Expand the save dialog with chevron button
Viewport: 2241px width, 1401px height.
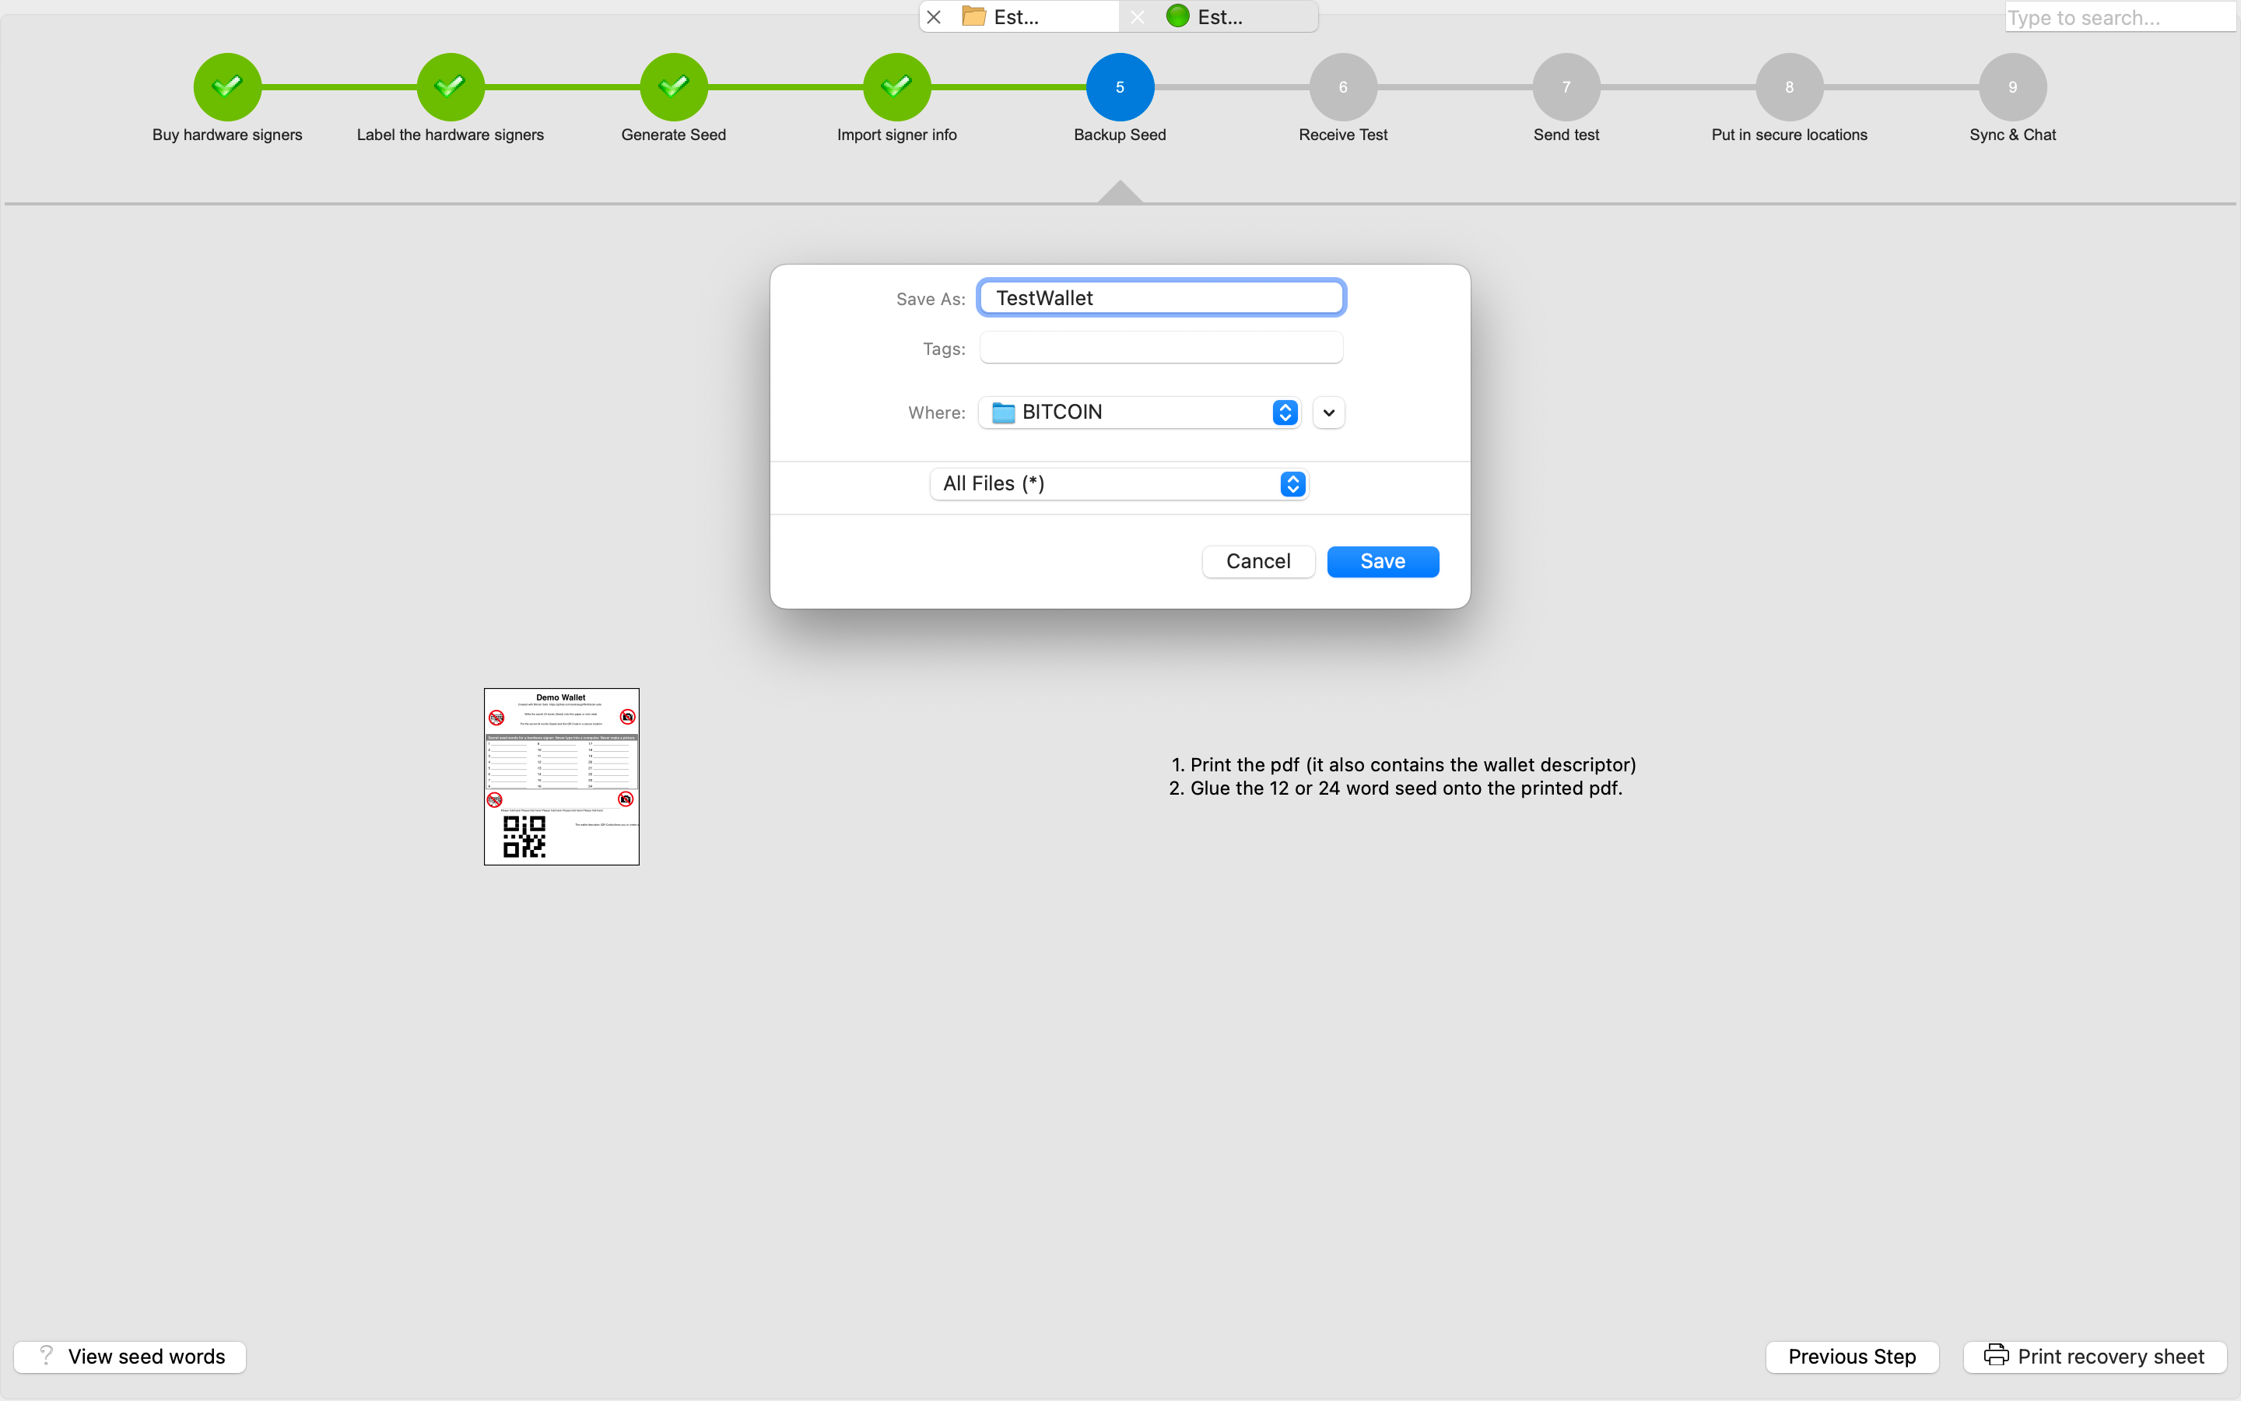(1328, 413)
